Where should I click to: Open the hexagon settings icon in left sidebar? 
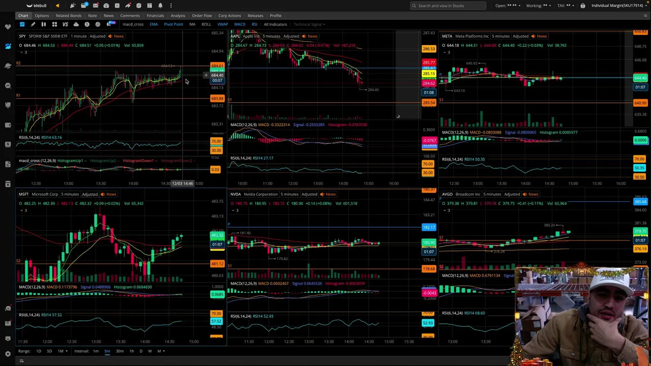click(x=8, y=353)
